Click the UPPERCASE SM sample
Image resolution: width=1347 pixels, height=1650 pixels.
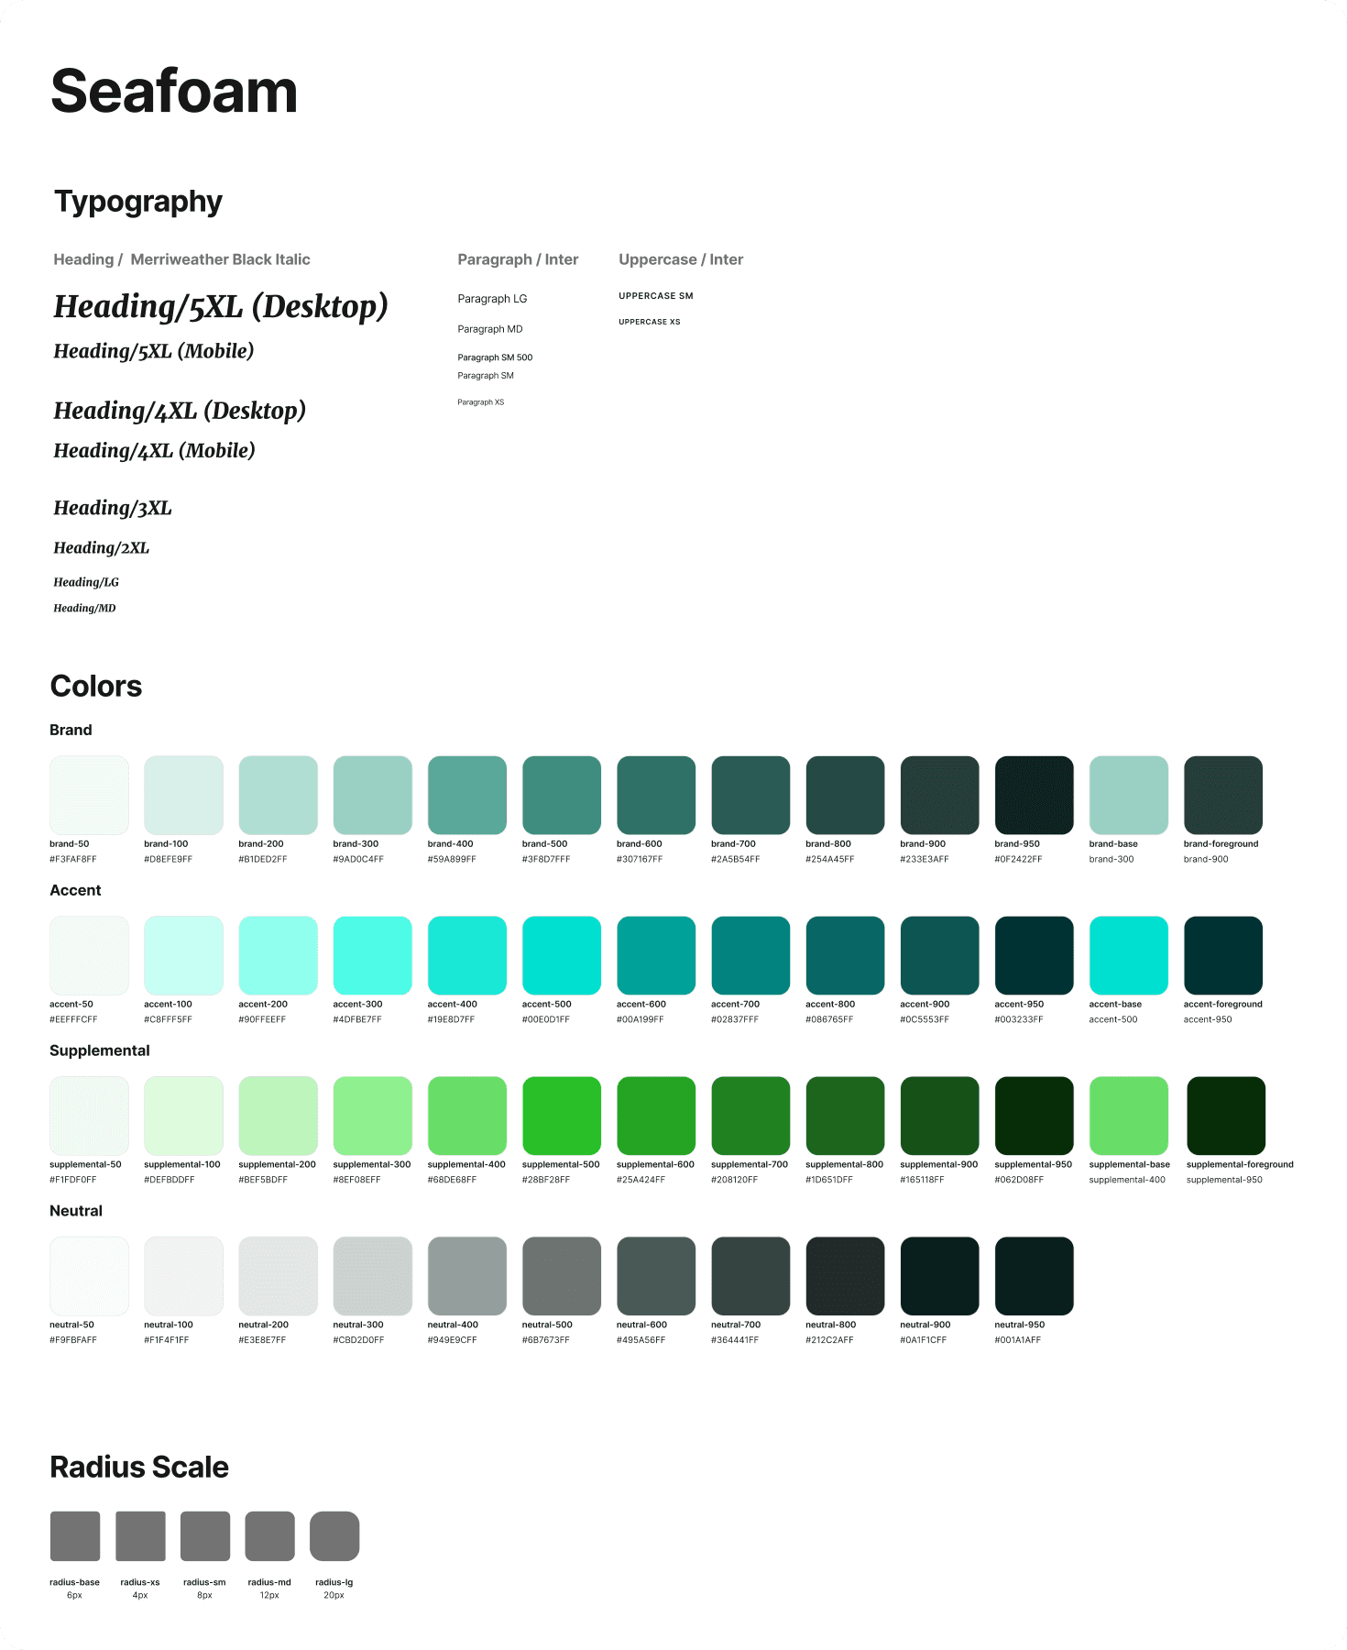click(656, 296)
